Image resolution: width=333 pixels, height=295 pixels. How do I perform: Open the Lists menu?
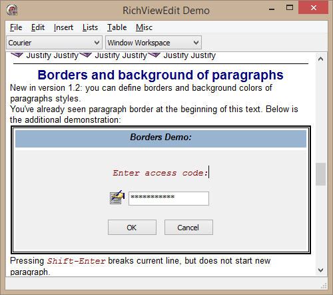(x=90, y=27)
